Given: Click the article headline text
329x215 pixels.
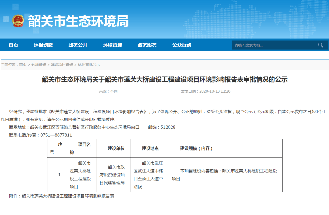Looking at the screenshot, I should [x=165, y=80].
